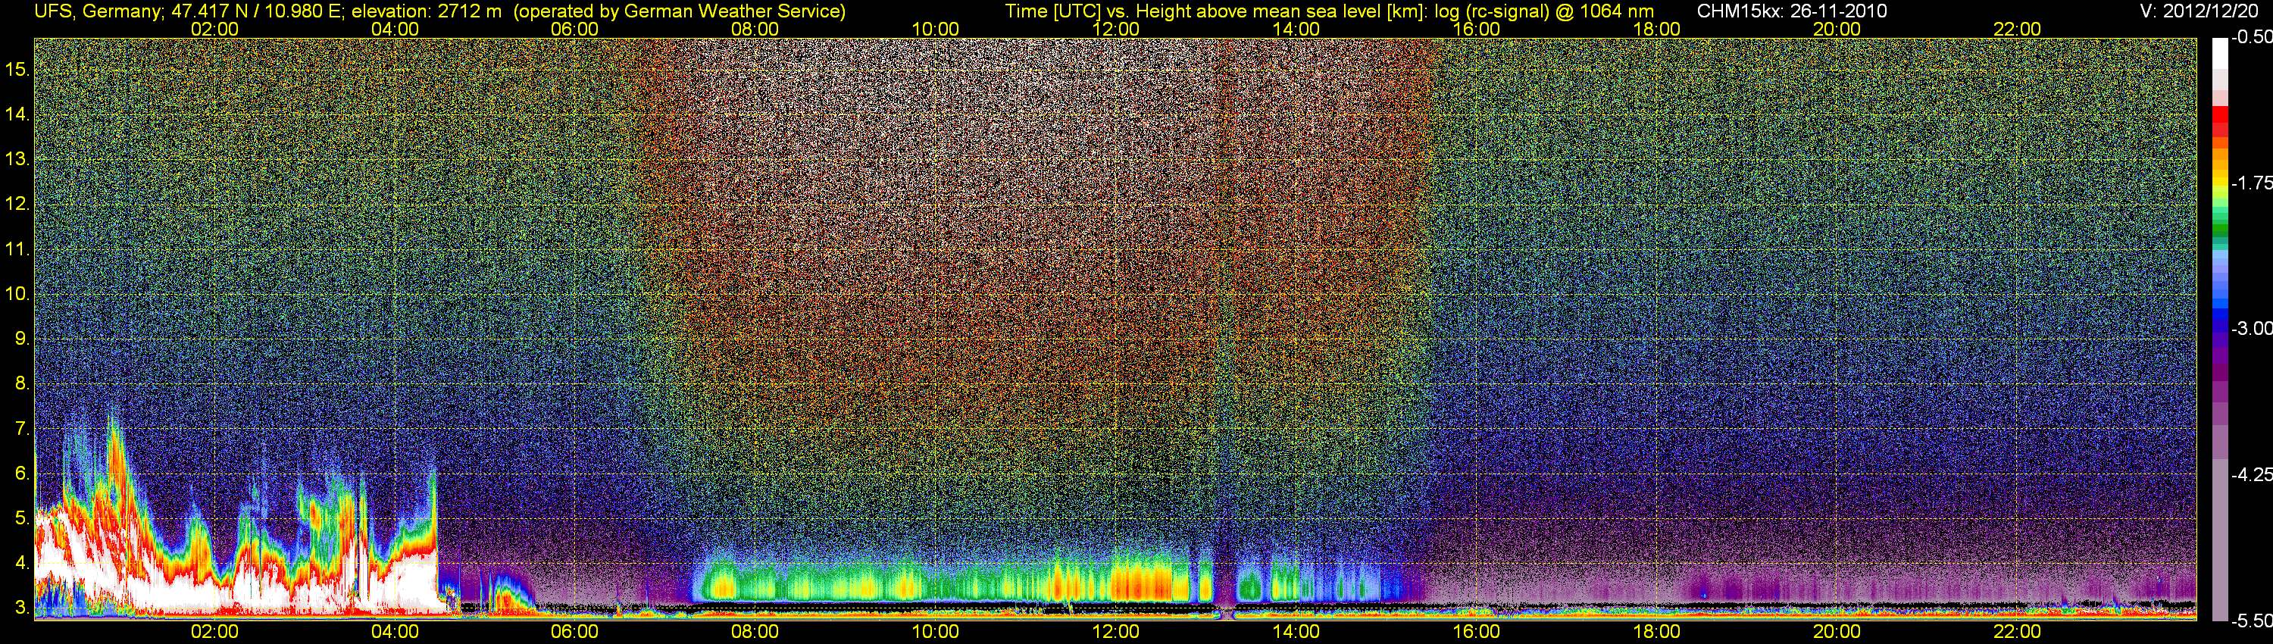The width and height of the screenshot is (2273, 644).
Task: Click the height axis label '5.'
Action: (x=22, y=517)
